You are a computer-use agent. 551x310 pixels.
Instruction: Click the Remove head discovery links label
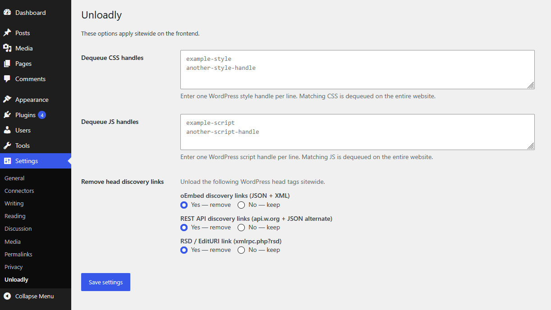pos(123,182)
